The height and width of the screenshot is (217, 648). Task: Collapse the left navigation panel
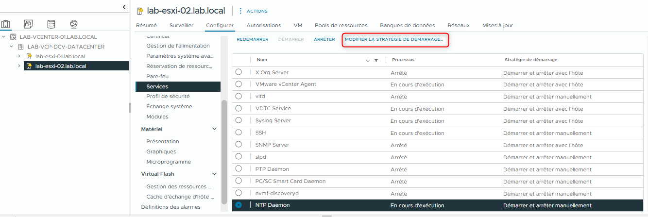point(124,7)
